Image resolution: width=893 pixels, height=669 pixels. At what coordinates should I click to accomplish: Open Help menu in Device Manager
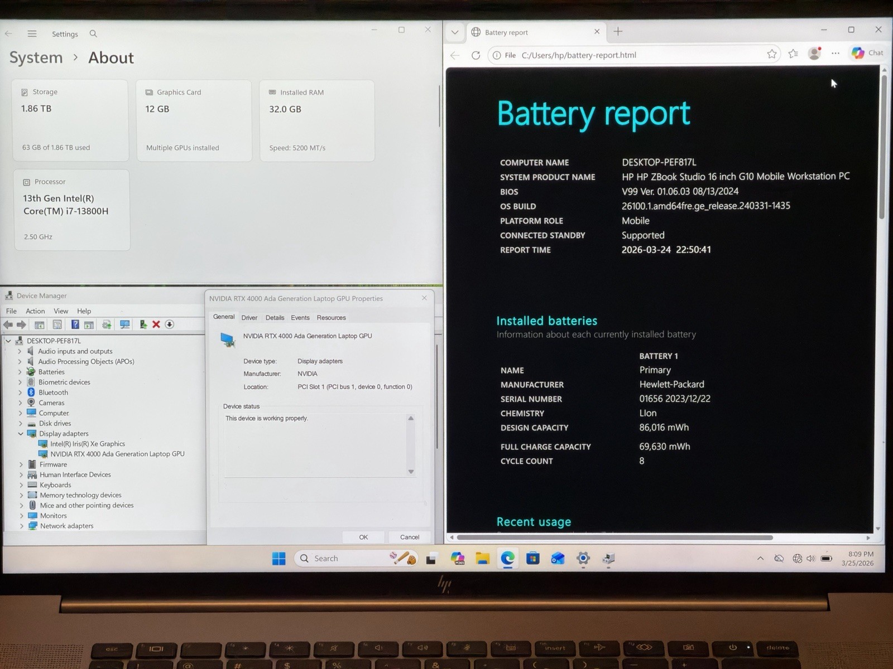[84, 311]
